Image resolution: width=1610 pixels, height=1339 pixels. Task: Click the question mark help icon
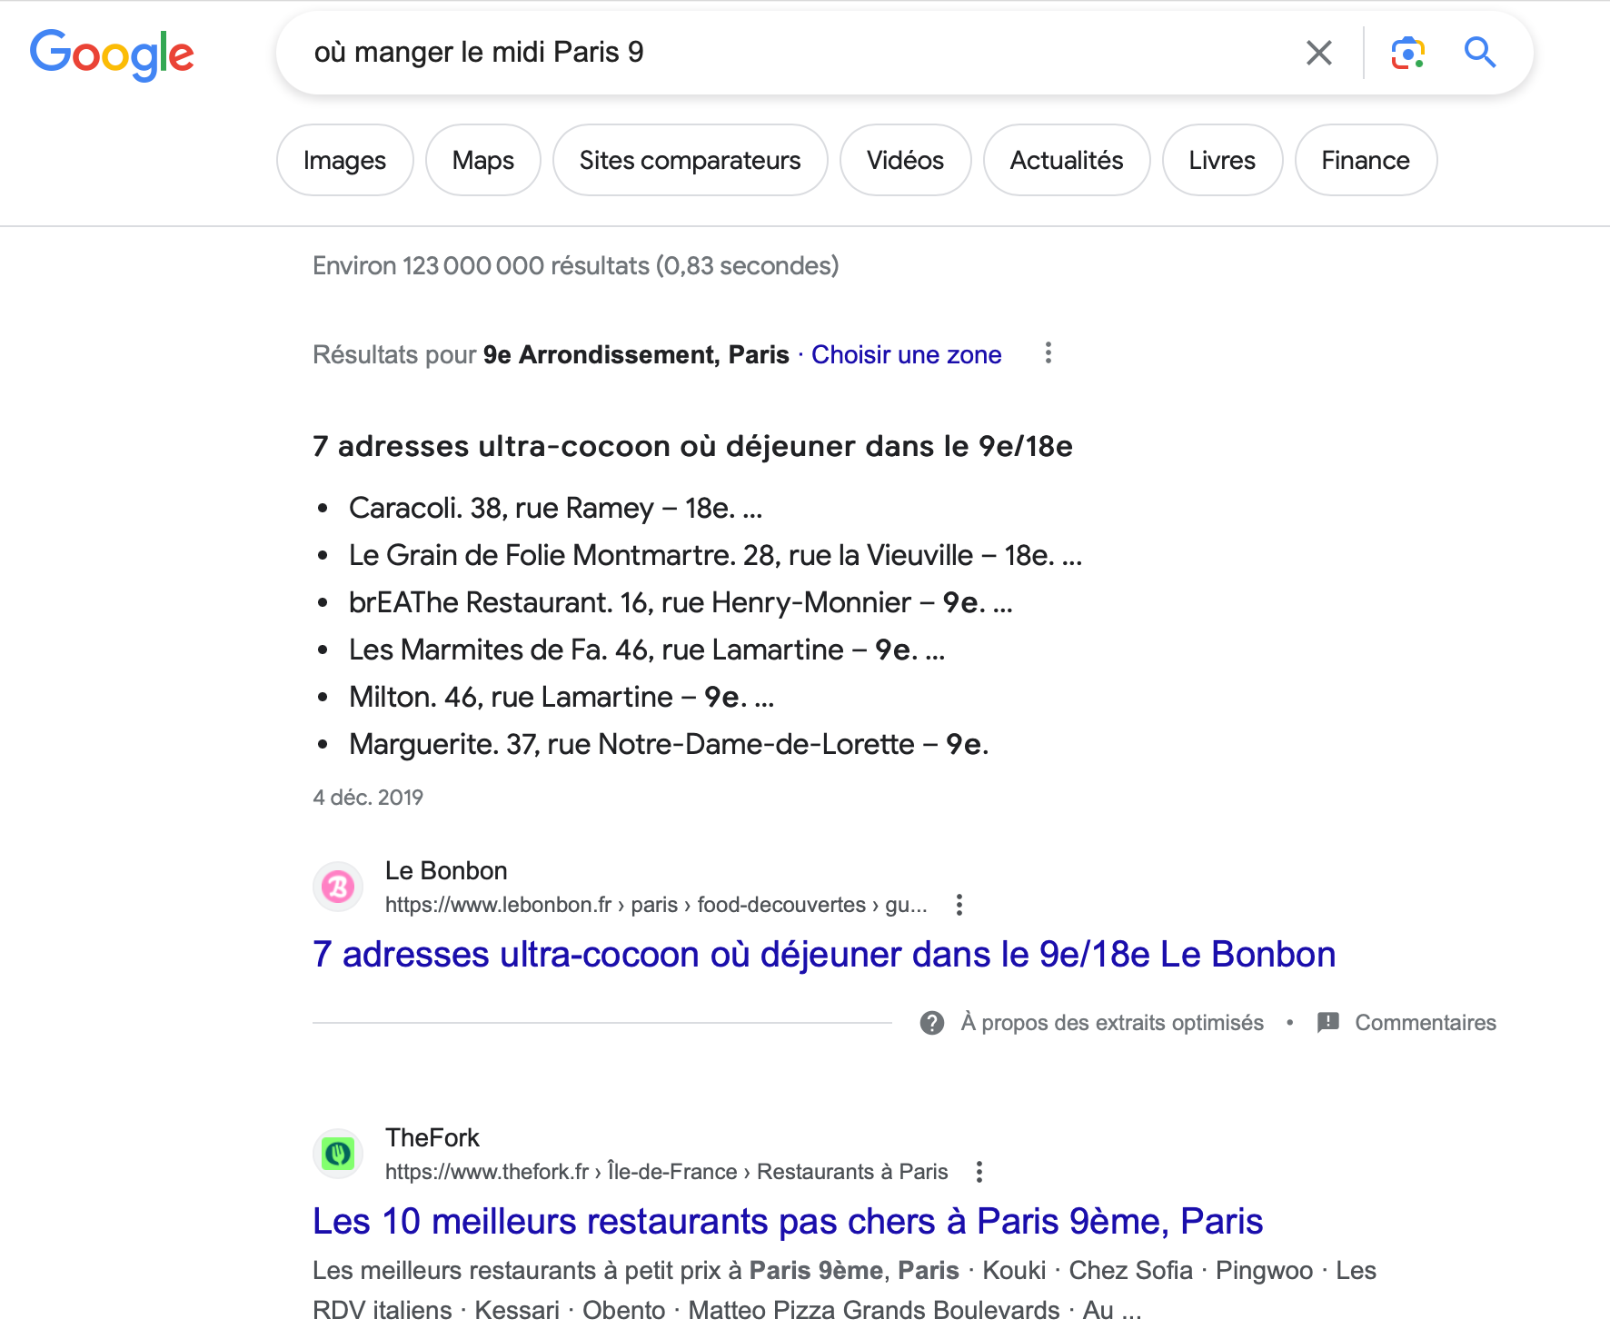932,1023
